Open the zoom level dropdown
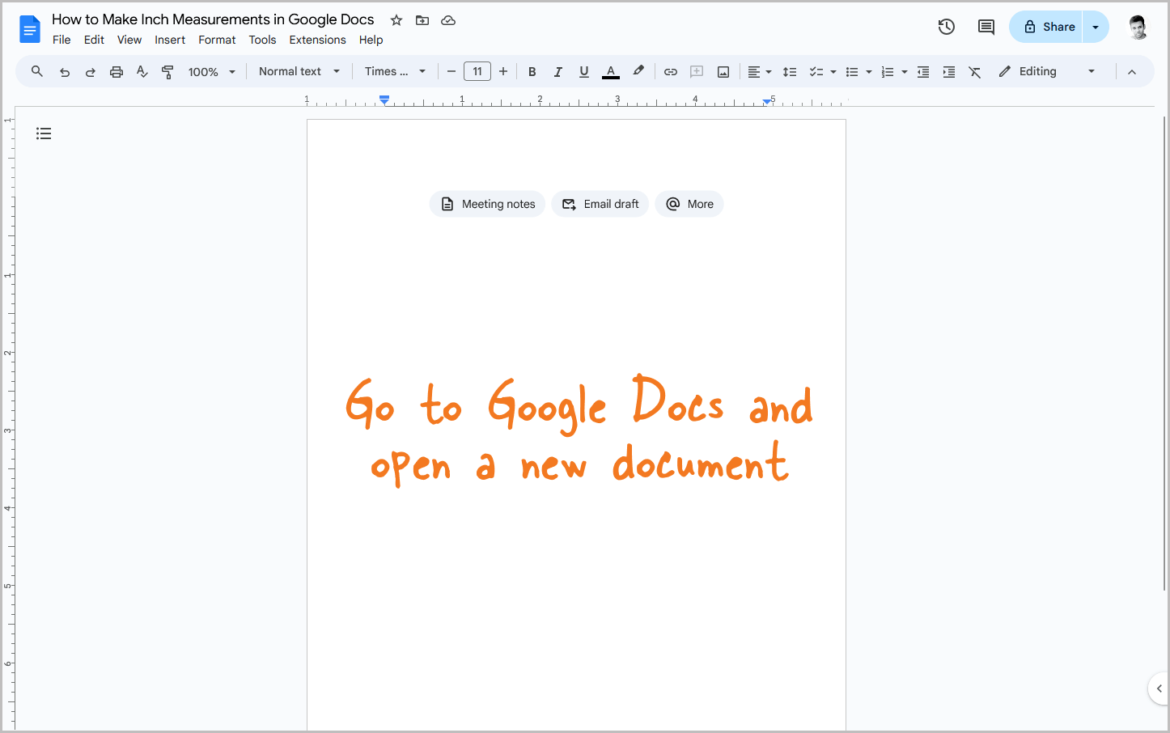 pyautogui.click(x=211, y=72)
